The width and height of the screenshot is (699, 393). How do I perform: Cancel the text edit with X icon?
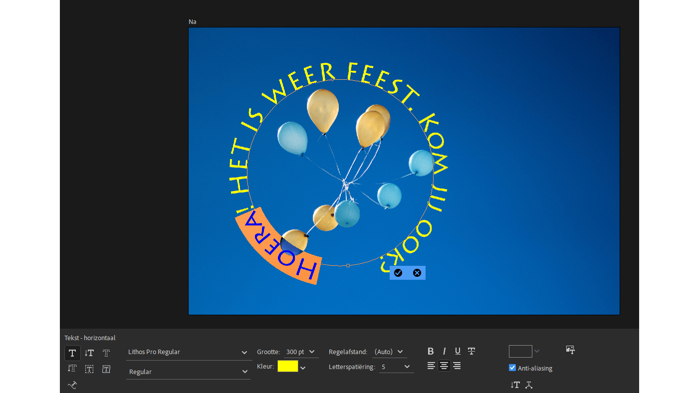(417, 273)
